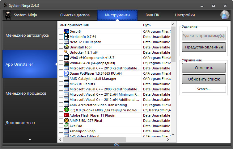
Task: Tick the AkelPad checkbox
Action: pyautogui.click(x=61, y=126)
